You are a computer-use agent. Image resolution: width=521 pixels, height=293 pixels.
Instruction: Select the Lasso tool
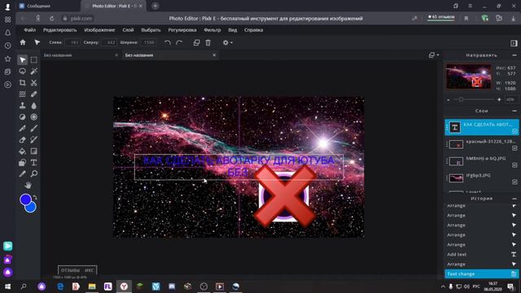(22, 71)
